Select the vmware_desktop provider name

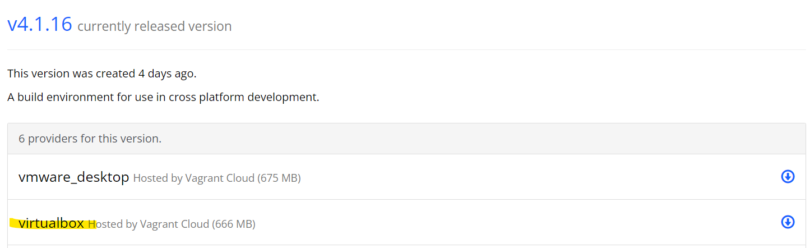tap(74, 177)
